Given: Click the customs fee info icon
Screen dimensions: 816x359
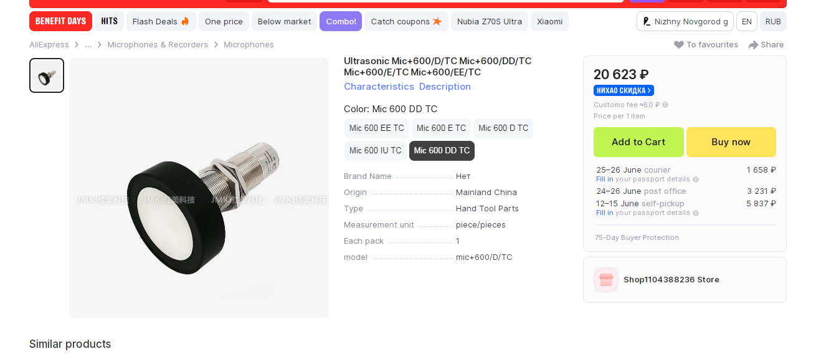Looking at the screenshot, I should pyautogui.click(x=665, y=105).
